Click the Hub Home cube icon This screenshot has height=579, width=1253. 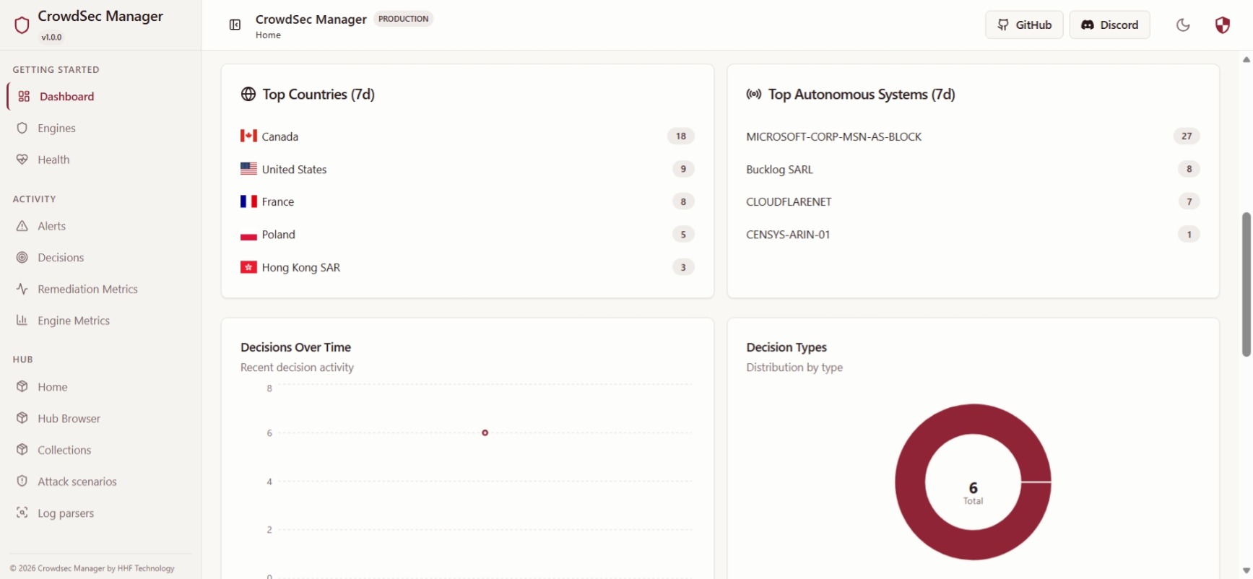(x=22, y=386)
